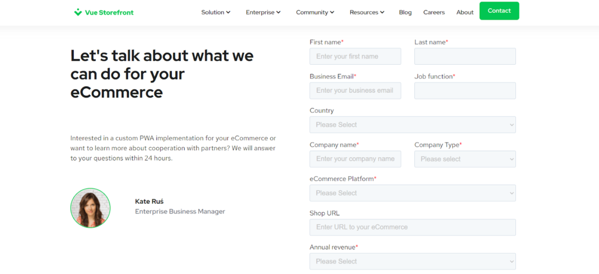The width and height of the screenshot is (599, 274).
Task: Click the Vue Storefront logo icon
Action: coord(78,12)
